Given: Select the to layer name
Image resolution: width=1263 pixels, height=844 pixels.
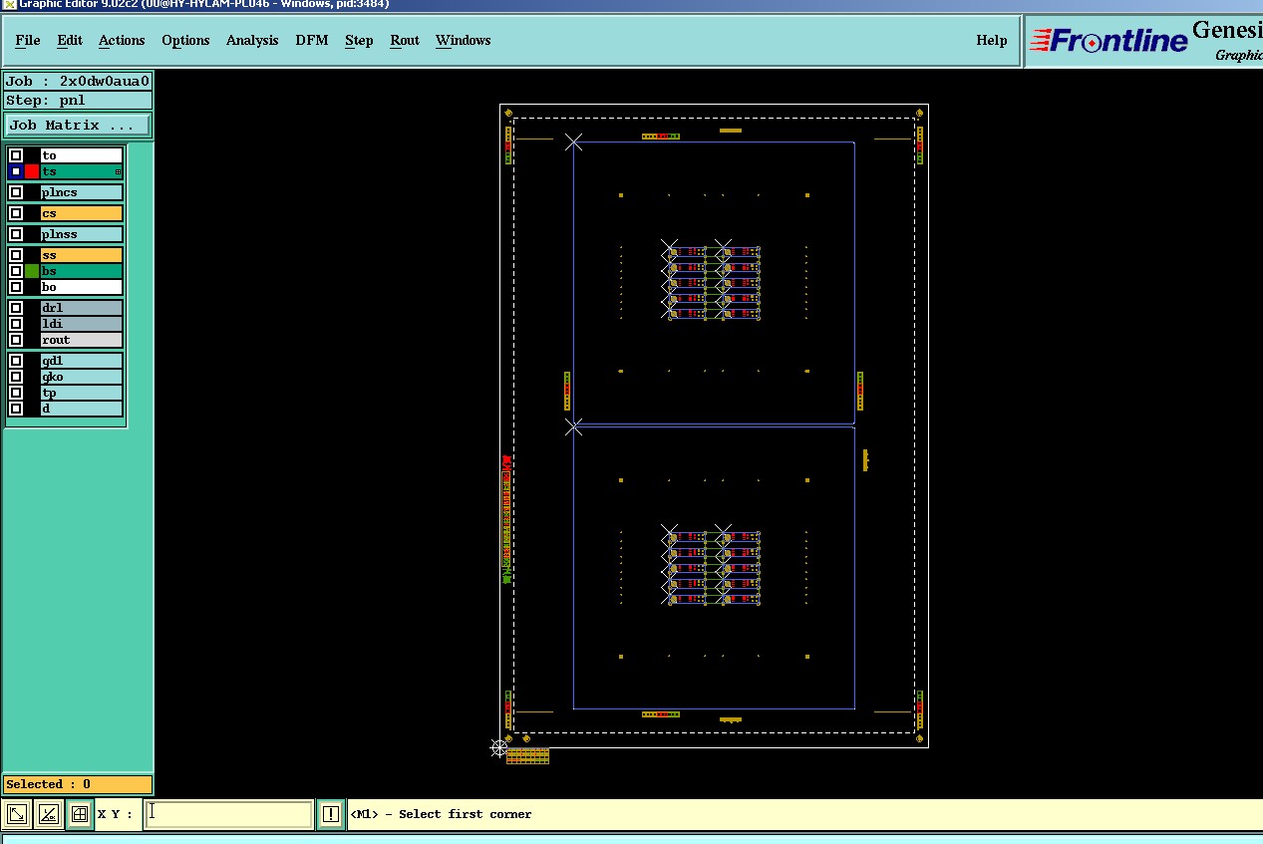Looking at the screenshot, I should pyautogui.click(x=81, y=155).
